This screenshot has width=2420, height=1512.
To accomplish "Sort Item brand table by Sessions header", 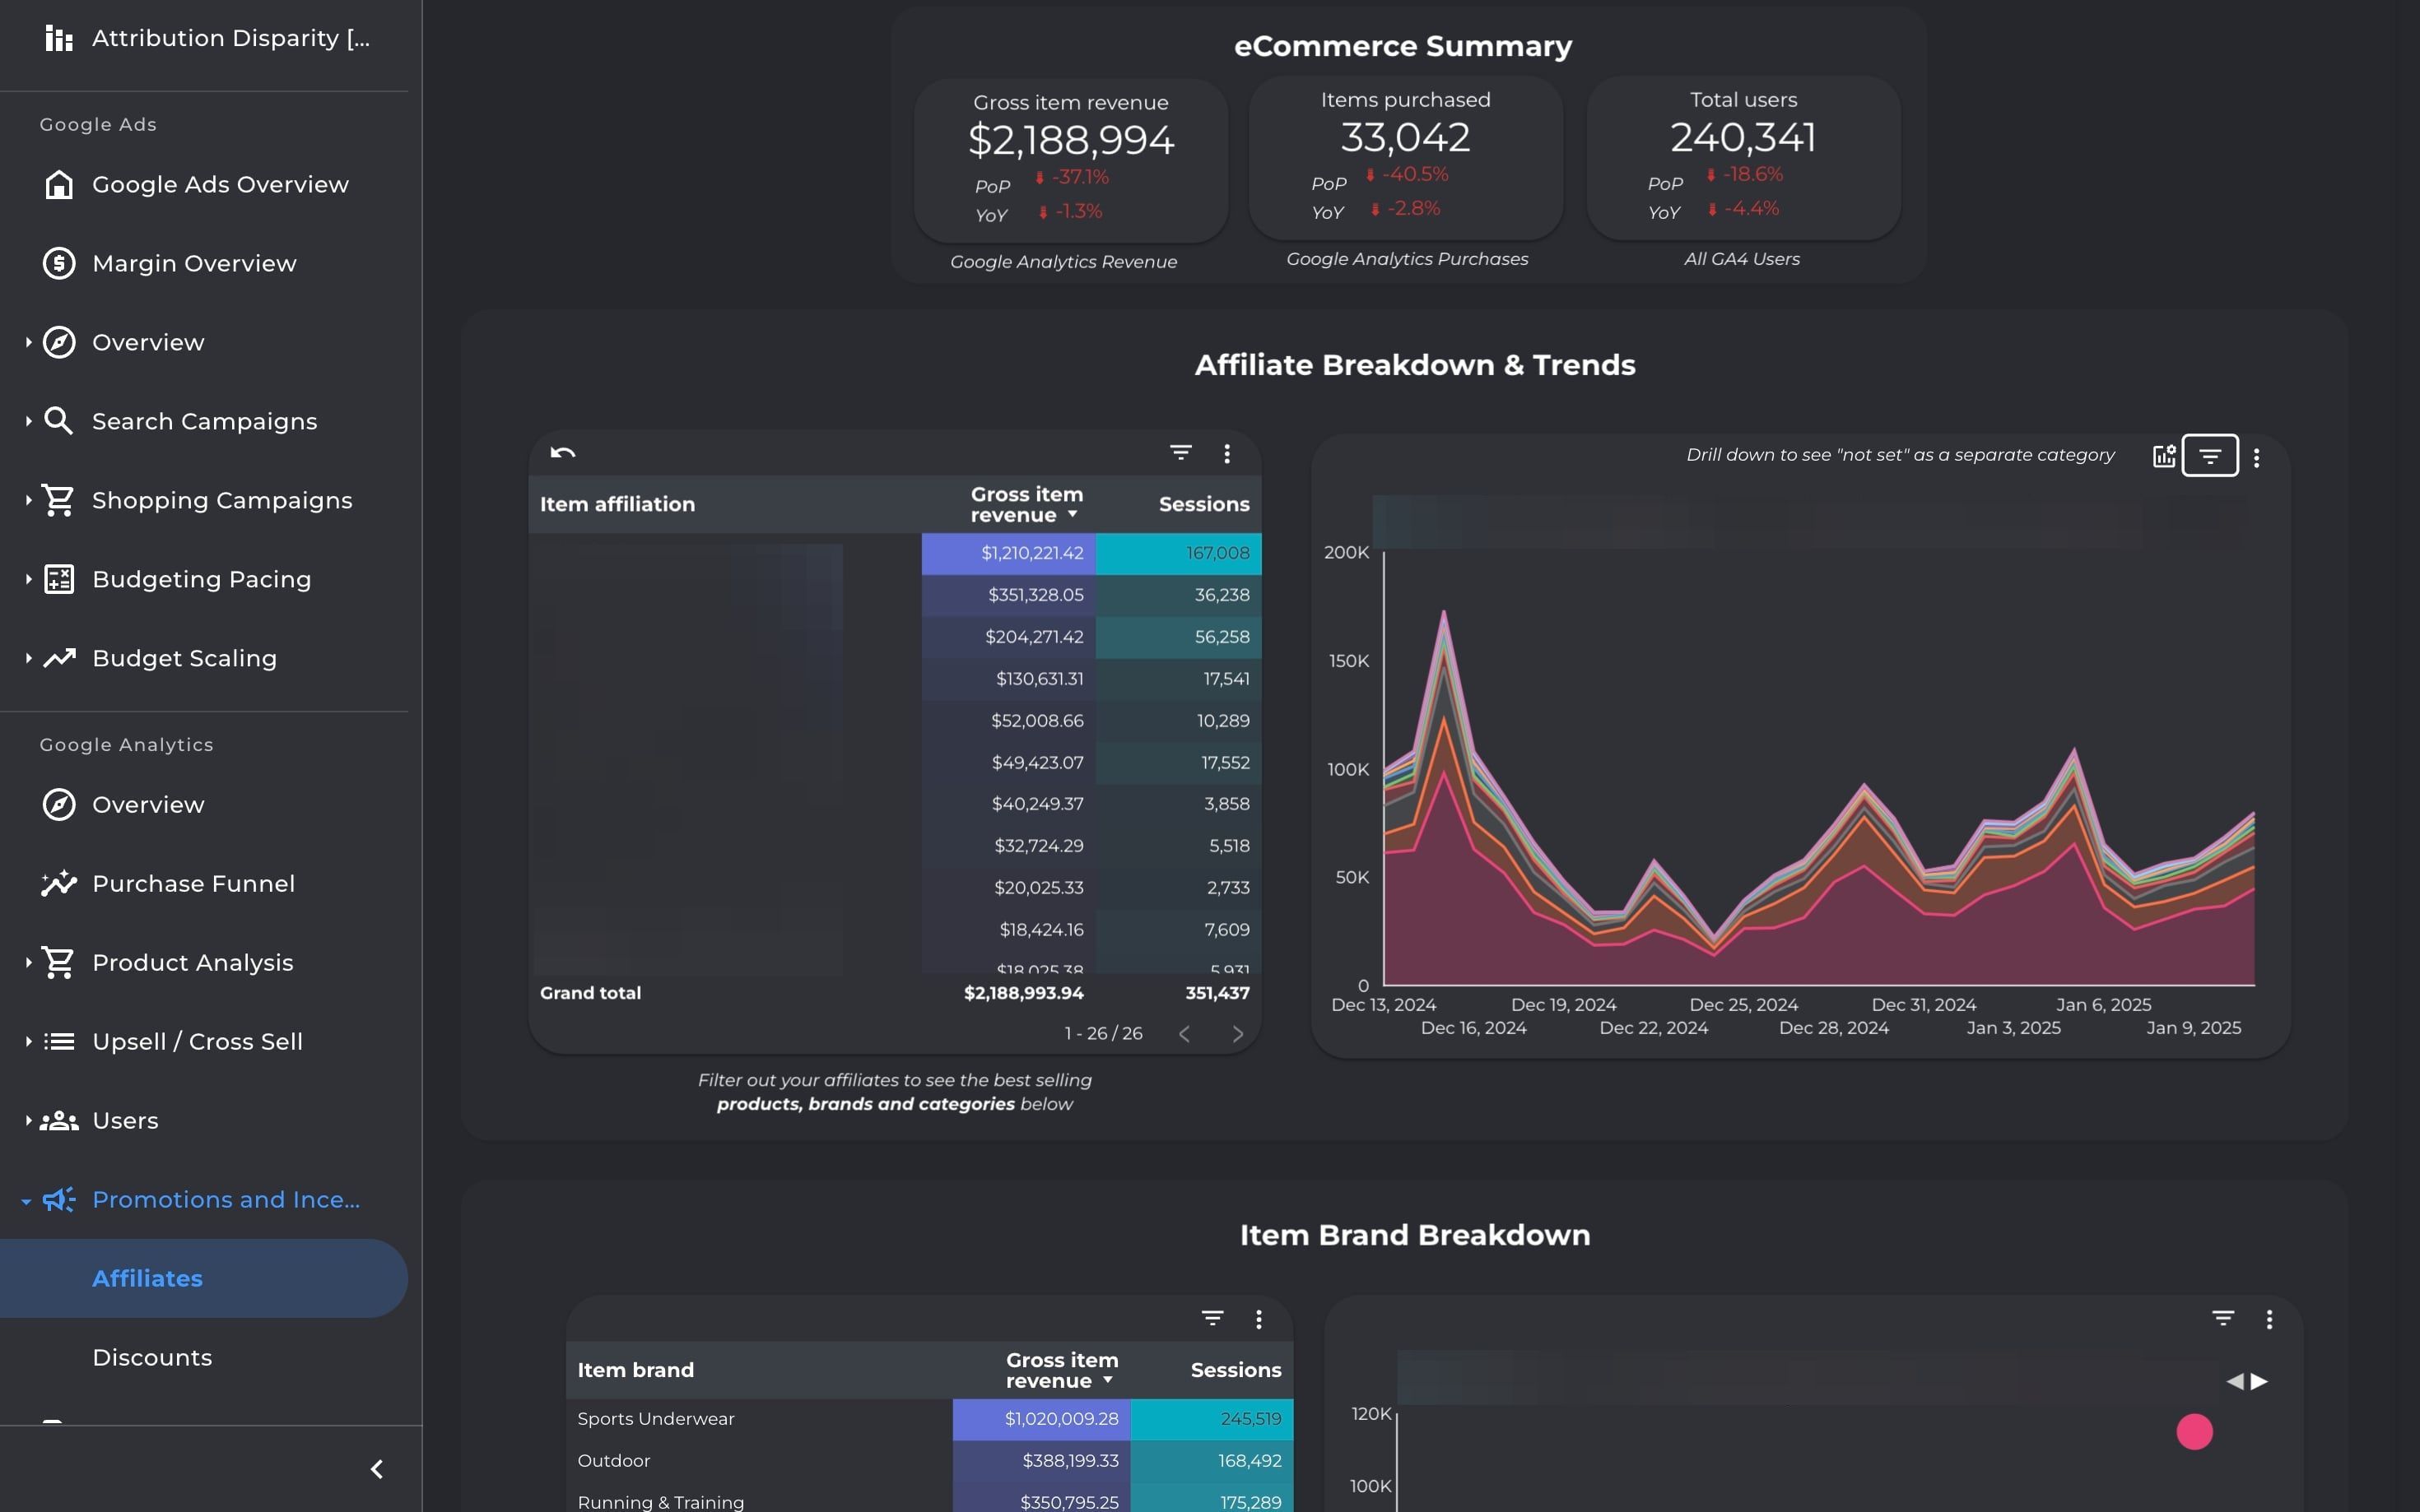I will pos(1236,1370).
